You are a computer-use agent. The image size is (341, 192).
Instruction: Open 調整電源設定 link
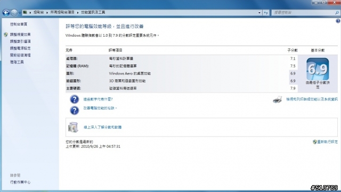pyautogui.click(x=20, y=48)
